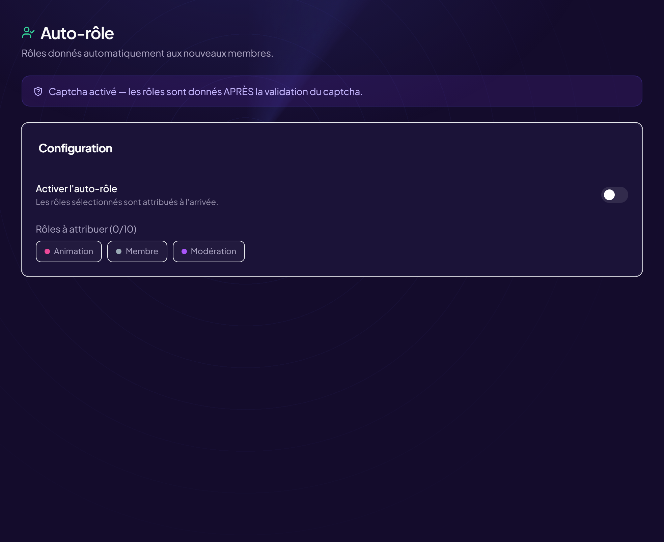The image size is (664, 542).
Task: Enable the Activer l'auto-rôle switch
Action: pos(614,195)
